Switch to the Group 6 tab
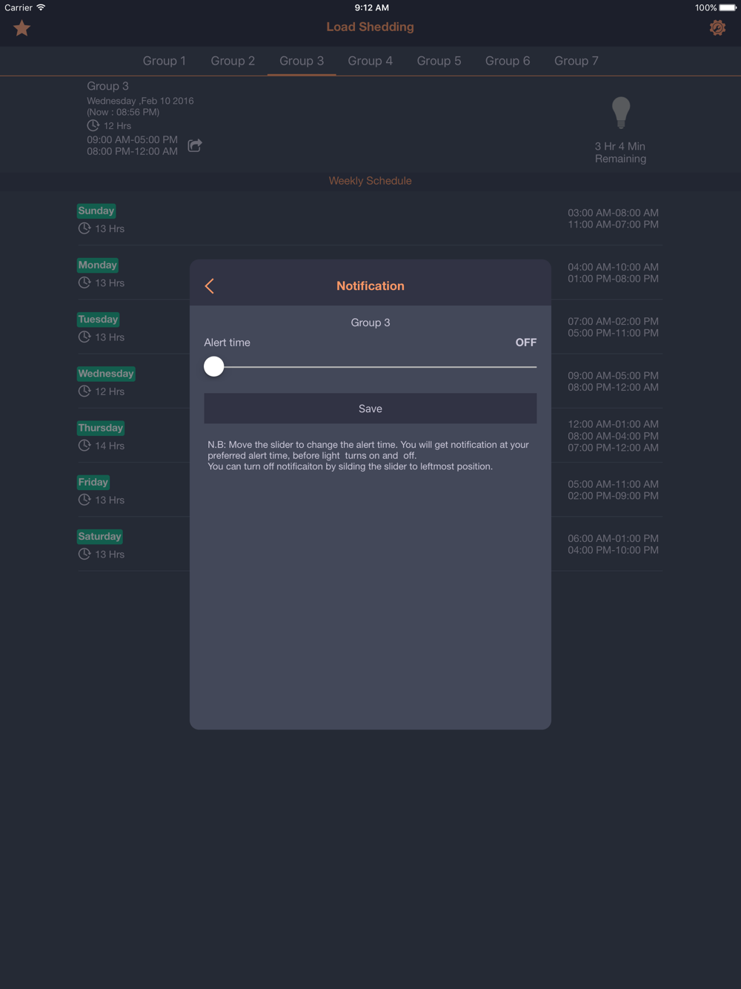Screen dimensions: 741x989 508,61
